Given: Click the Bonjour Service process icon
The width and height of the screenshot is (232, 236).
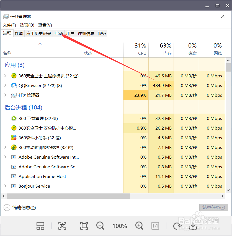Looking at the screenshot, I should click(14, 186).
